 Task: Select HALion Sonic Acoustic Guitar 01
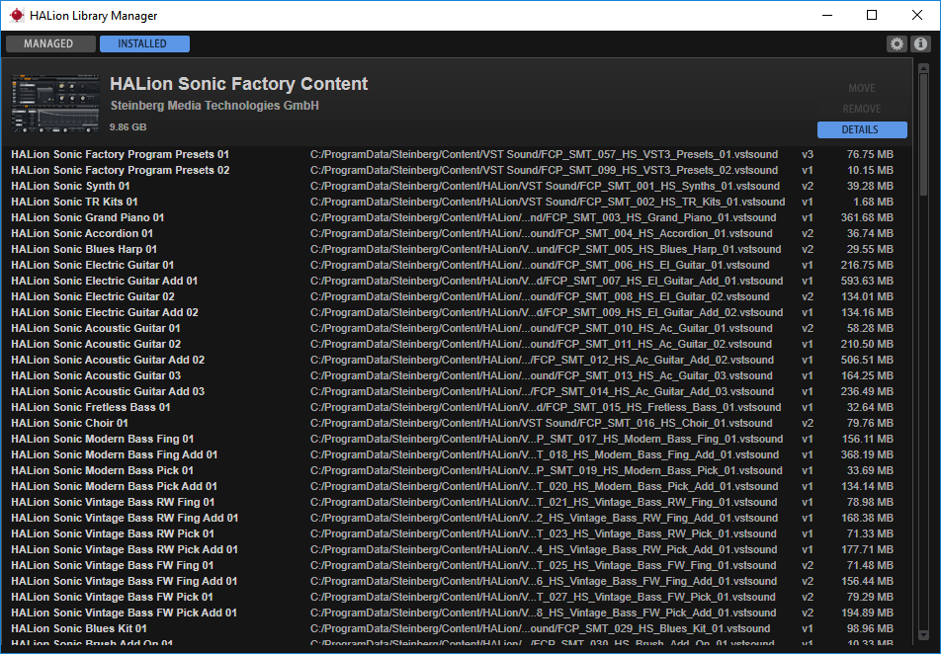pos(96,328)
